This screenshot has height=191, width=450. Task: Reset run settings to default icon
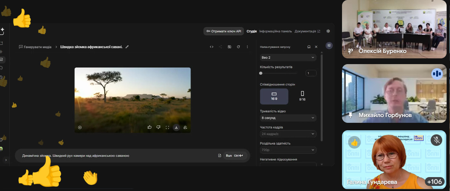(309, 47)
